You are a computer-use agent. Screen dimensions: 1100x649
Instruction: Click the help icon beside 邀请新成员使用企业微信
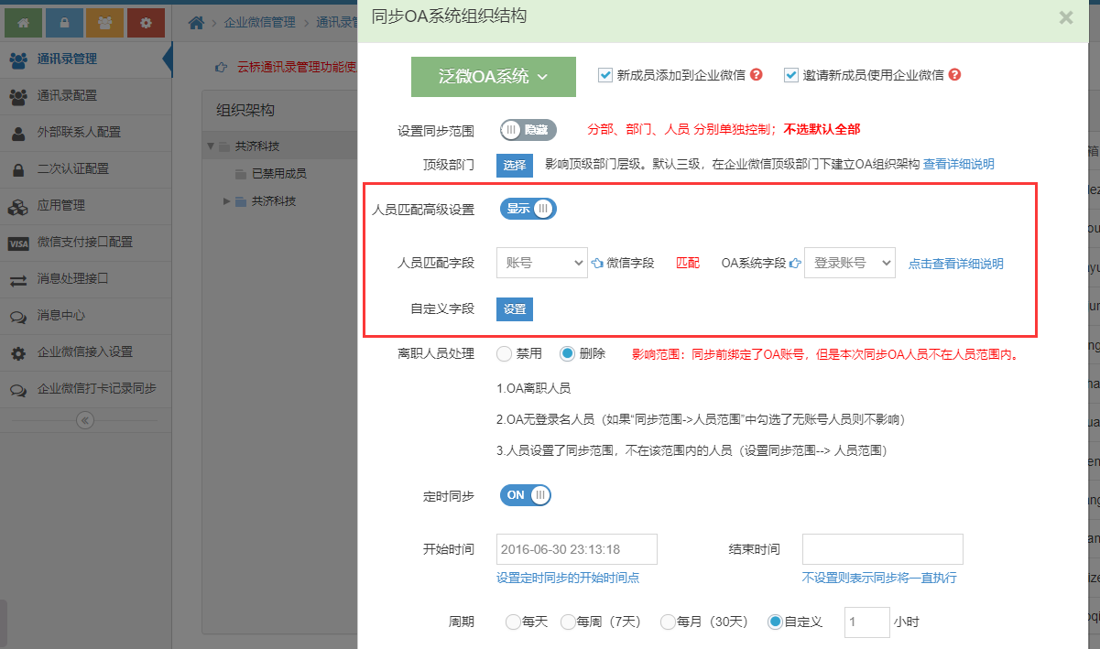(954, 75)
